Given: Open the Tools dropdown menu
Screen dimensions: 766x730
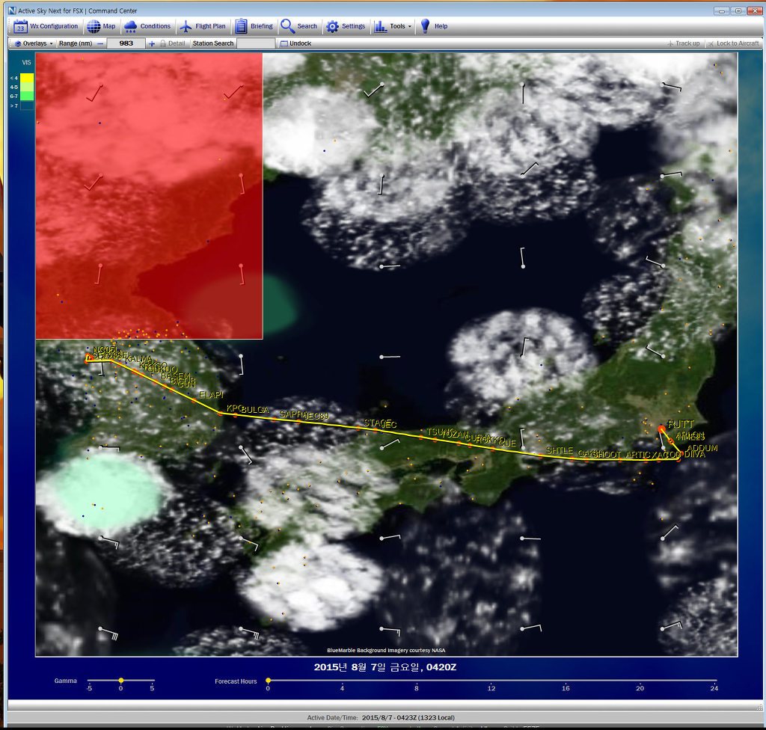Looking at the screenshot, I should click(393, 26).
